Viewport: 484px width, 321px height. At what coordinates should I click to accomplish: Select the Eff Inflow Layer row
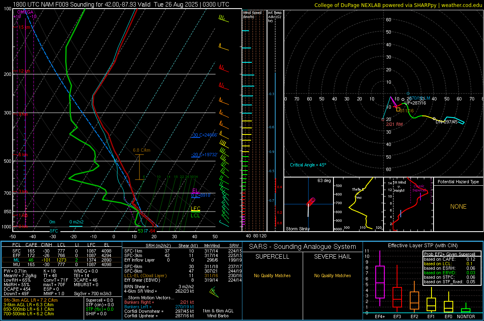pos(183,260)
